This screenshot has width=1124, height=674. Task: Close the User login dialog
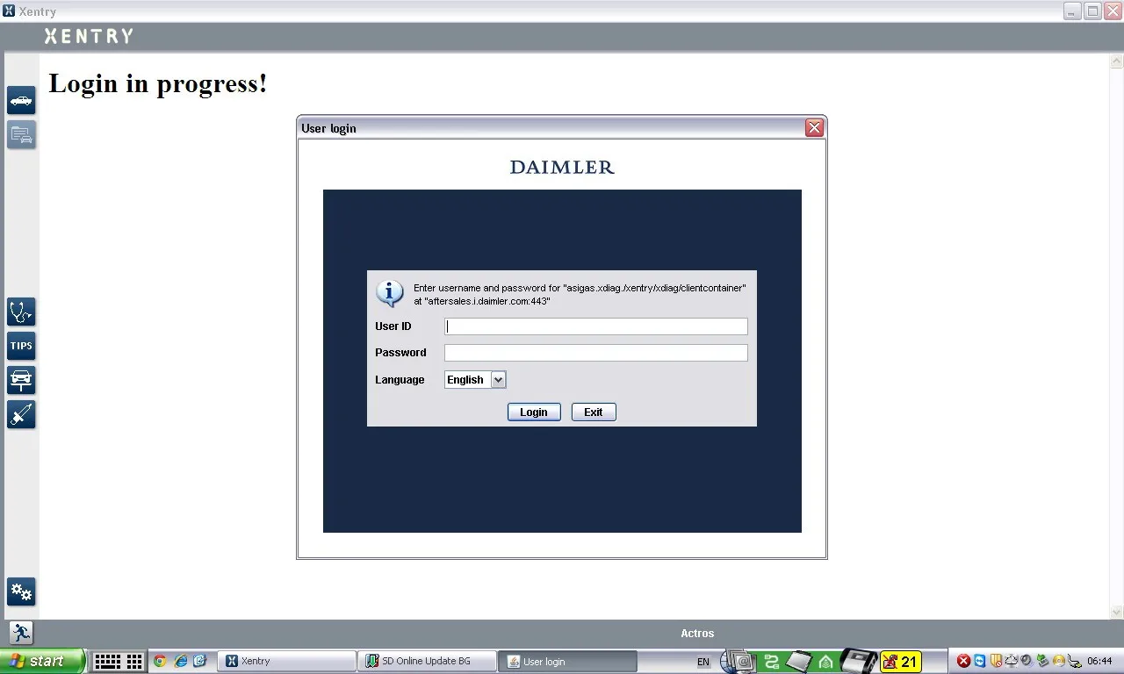[814, 128]
